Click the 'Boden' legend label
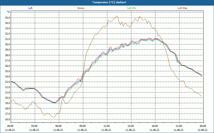 81,8
